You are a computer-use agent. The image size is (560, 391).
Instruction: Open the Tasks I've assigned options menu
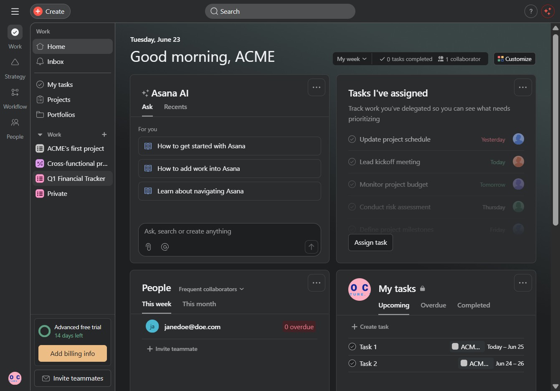[523, 87]
